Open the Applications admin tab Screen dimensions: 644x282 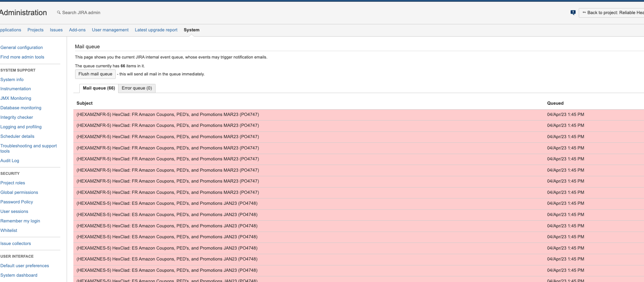click(11, 30)
